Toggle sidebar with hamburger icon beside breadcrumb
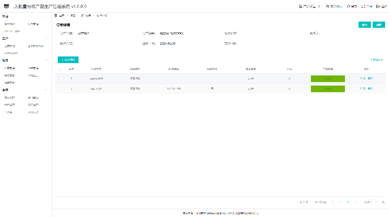389x217 pixels. pyautogui.click(x=55, y=15)
